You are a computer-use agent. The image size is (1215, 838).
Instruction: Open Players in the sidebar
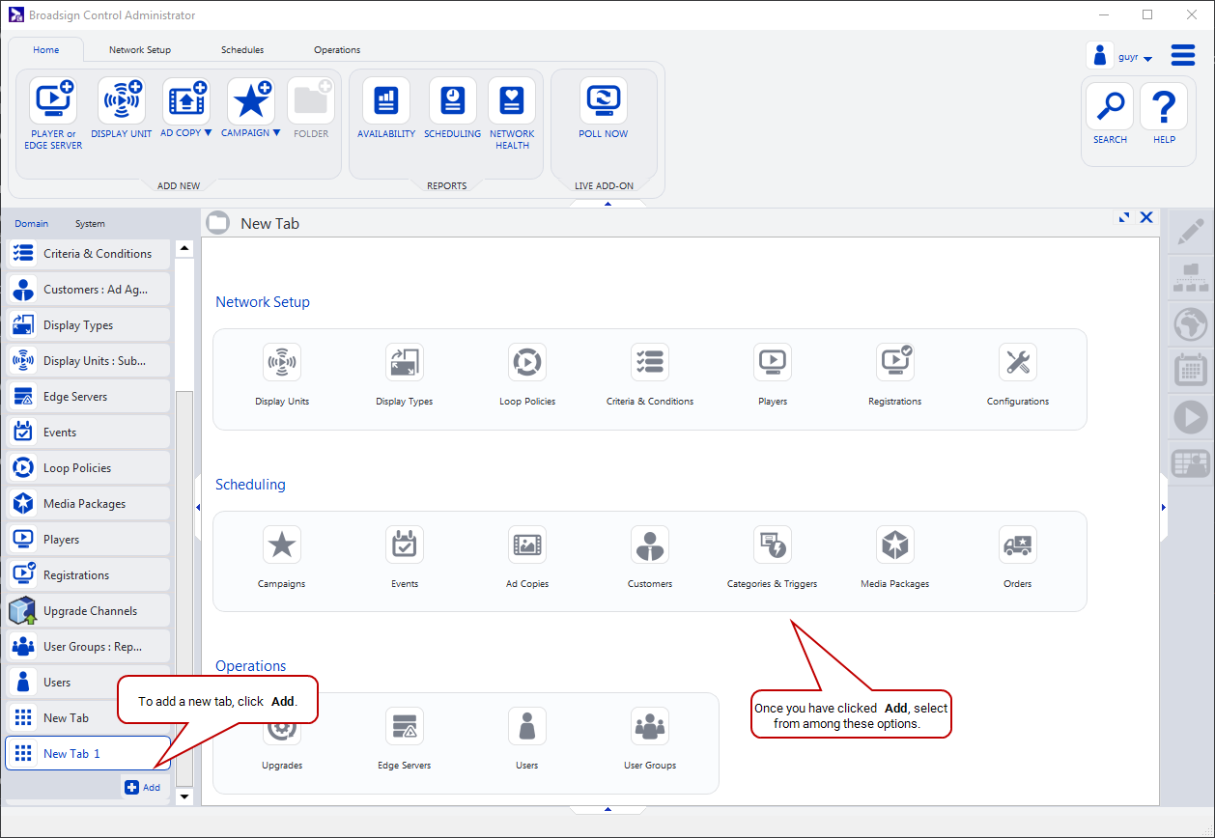click(88, 540)
